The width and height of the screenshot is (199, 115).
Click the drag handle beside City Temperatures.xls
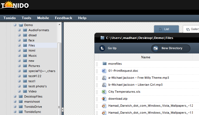[97, 92]
